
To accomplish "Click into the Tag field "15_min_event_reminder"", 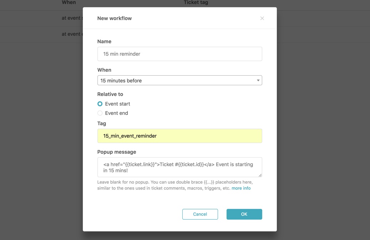I will tap(179, 136).
